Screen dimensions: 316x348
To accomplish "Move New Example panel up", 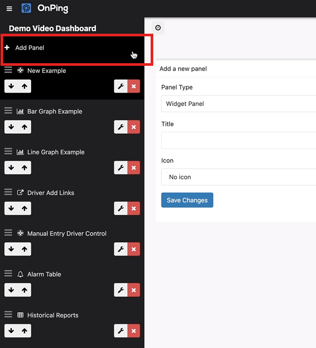I will (x=24, y=86).
